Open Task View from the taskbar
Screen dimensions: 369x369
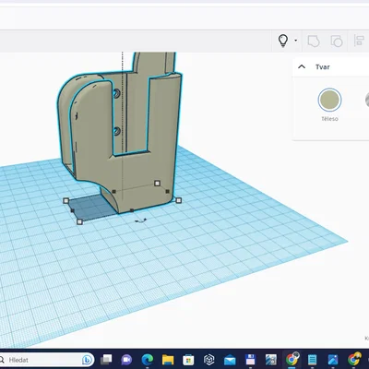coord(106,359)
